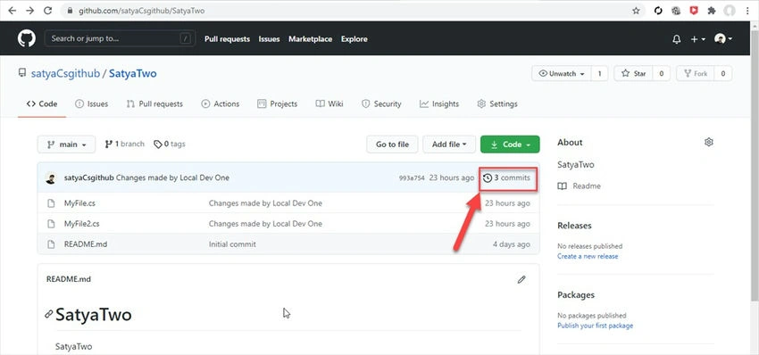Open the browser extensions puzzle icon

click(x=712, y=11)
